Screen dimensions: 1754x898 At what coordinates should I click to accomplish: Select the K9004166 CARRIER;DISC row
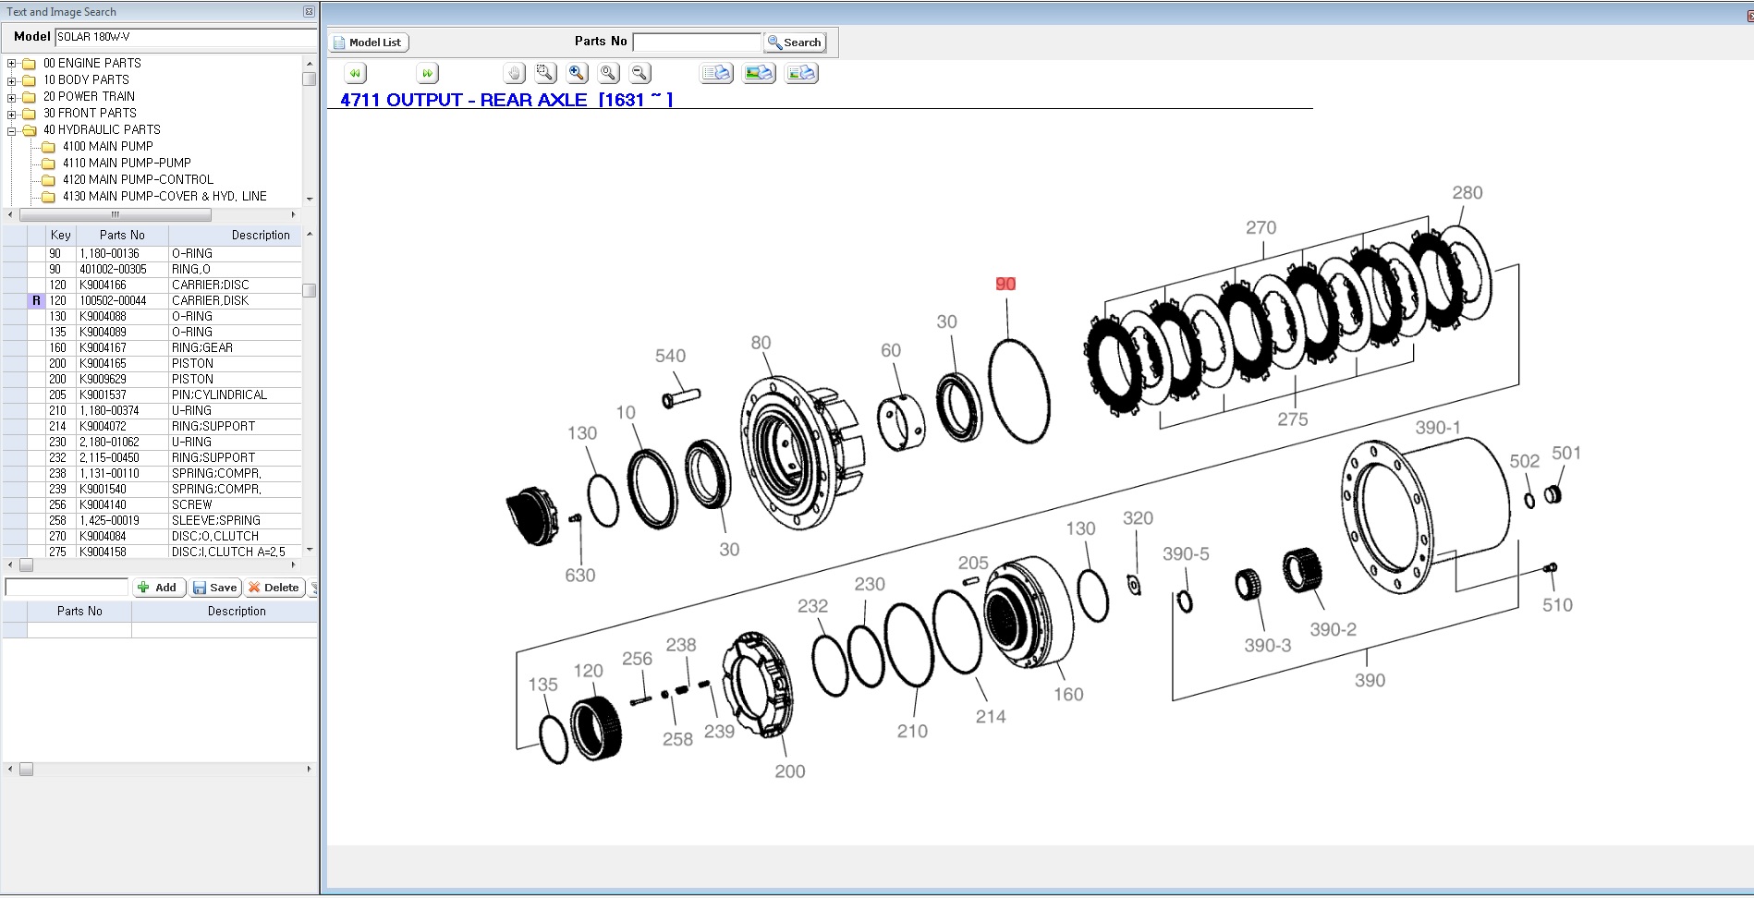[152, 285]
